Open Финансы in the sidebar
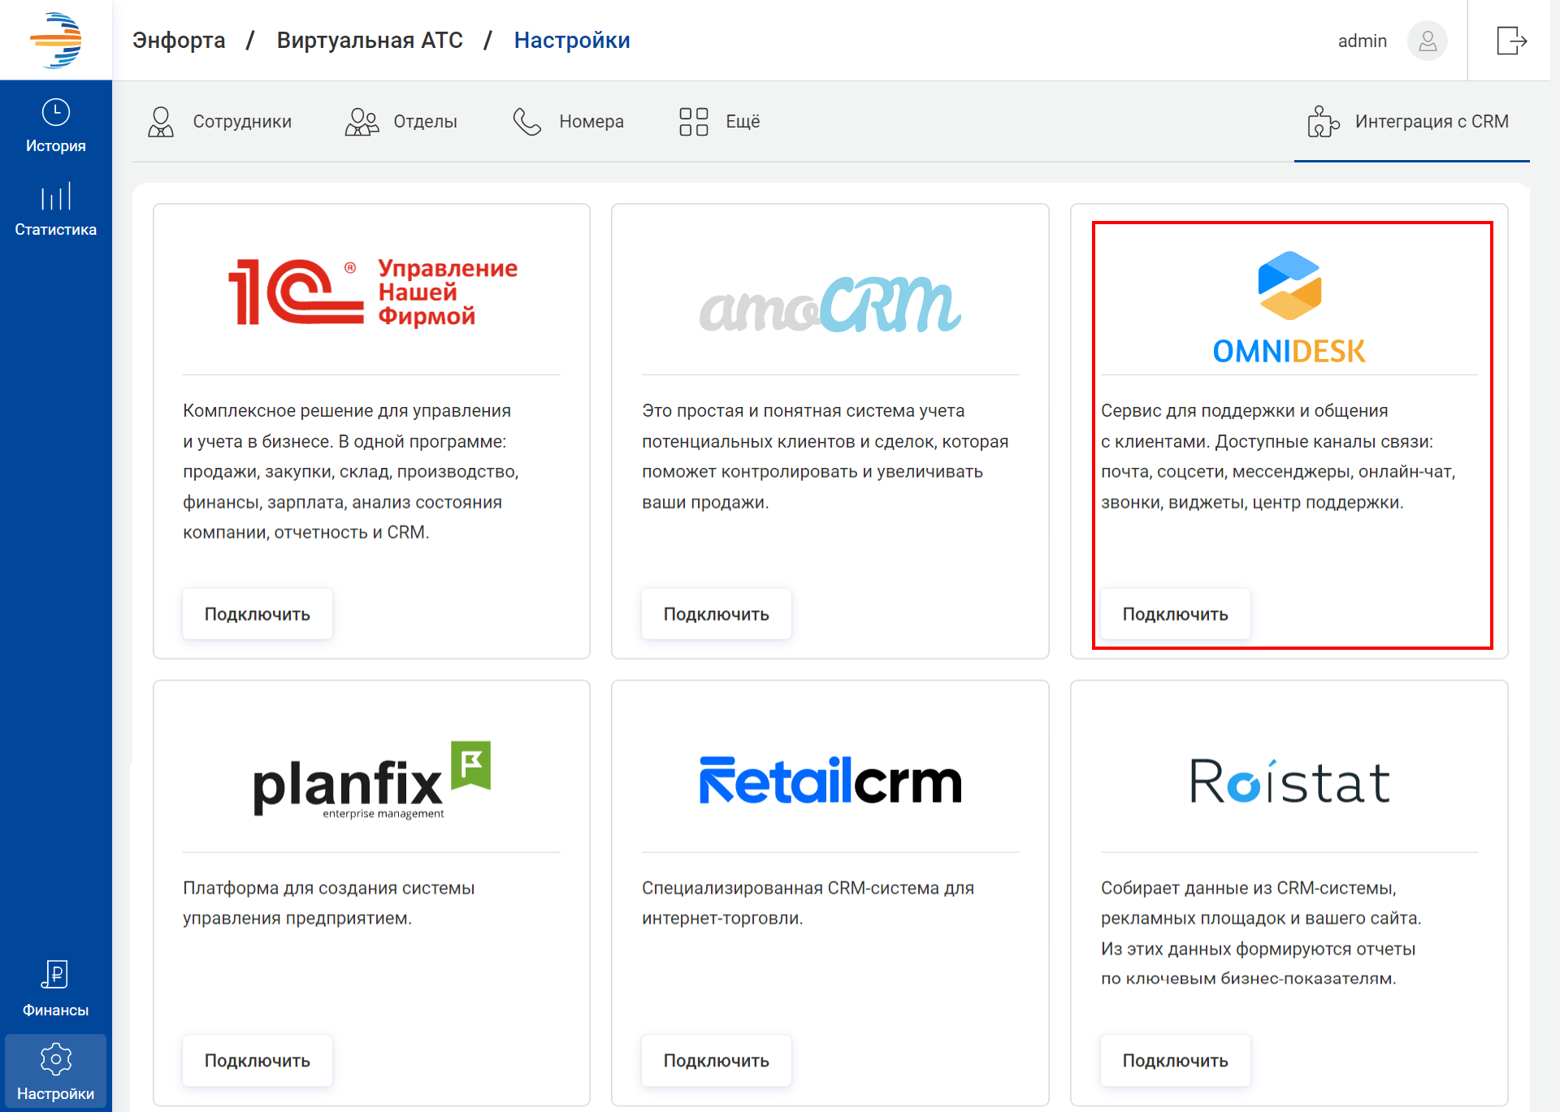This screenshot has height=1112, width=1560. click(x=55, y=989)
